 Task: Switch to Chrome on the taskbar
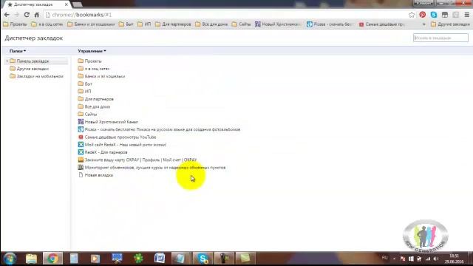52,259
